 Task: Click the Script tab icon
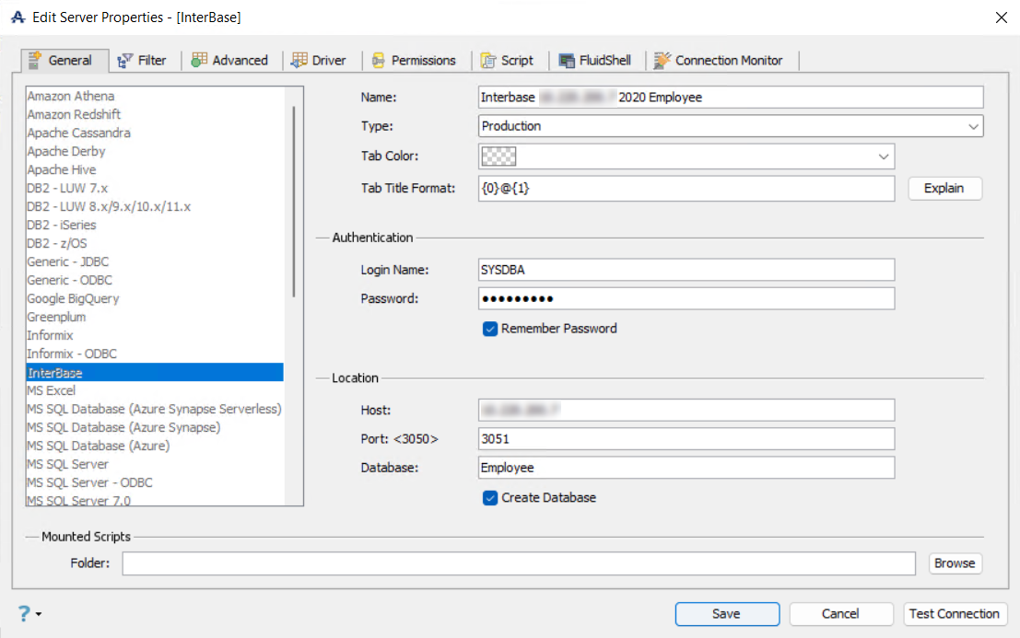488,61
